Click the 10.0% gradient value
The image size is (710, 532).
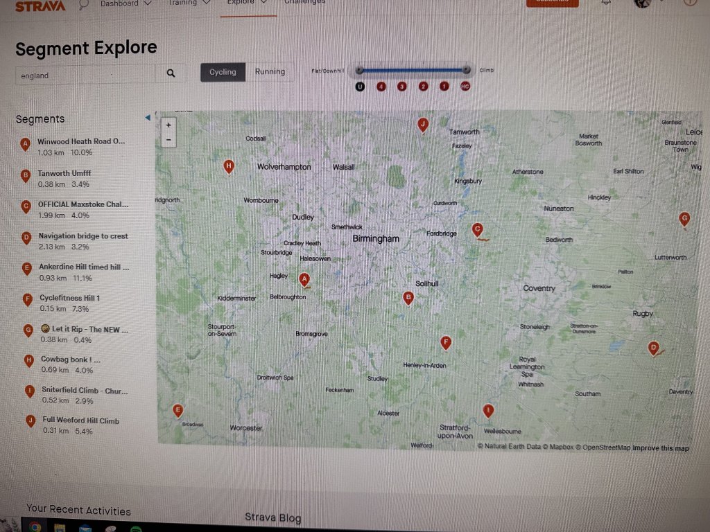pos(82,152)
